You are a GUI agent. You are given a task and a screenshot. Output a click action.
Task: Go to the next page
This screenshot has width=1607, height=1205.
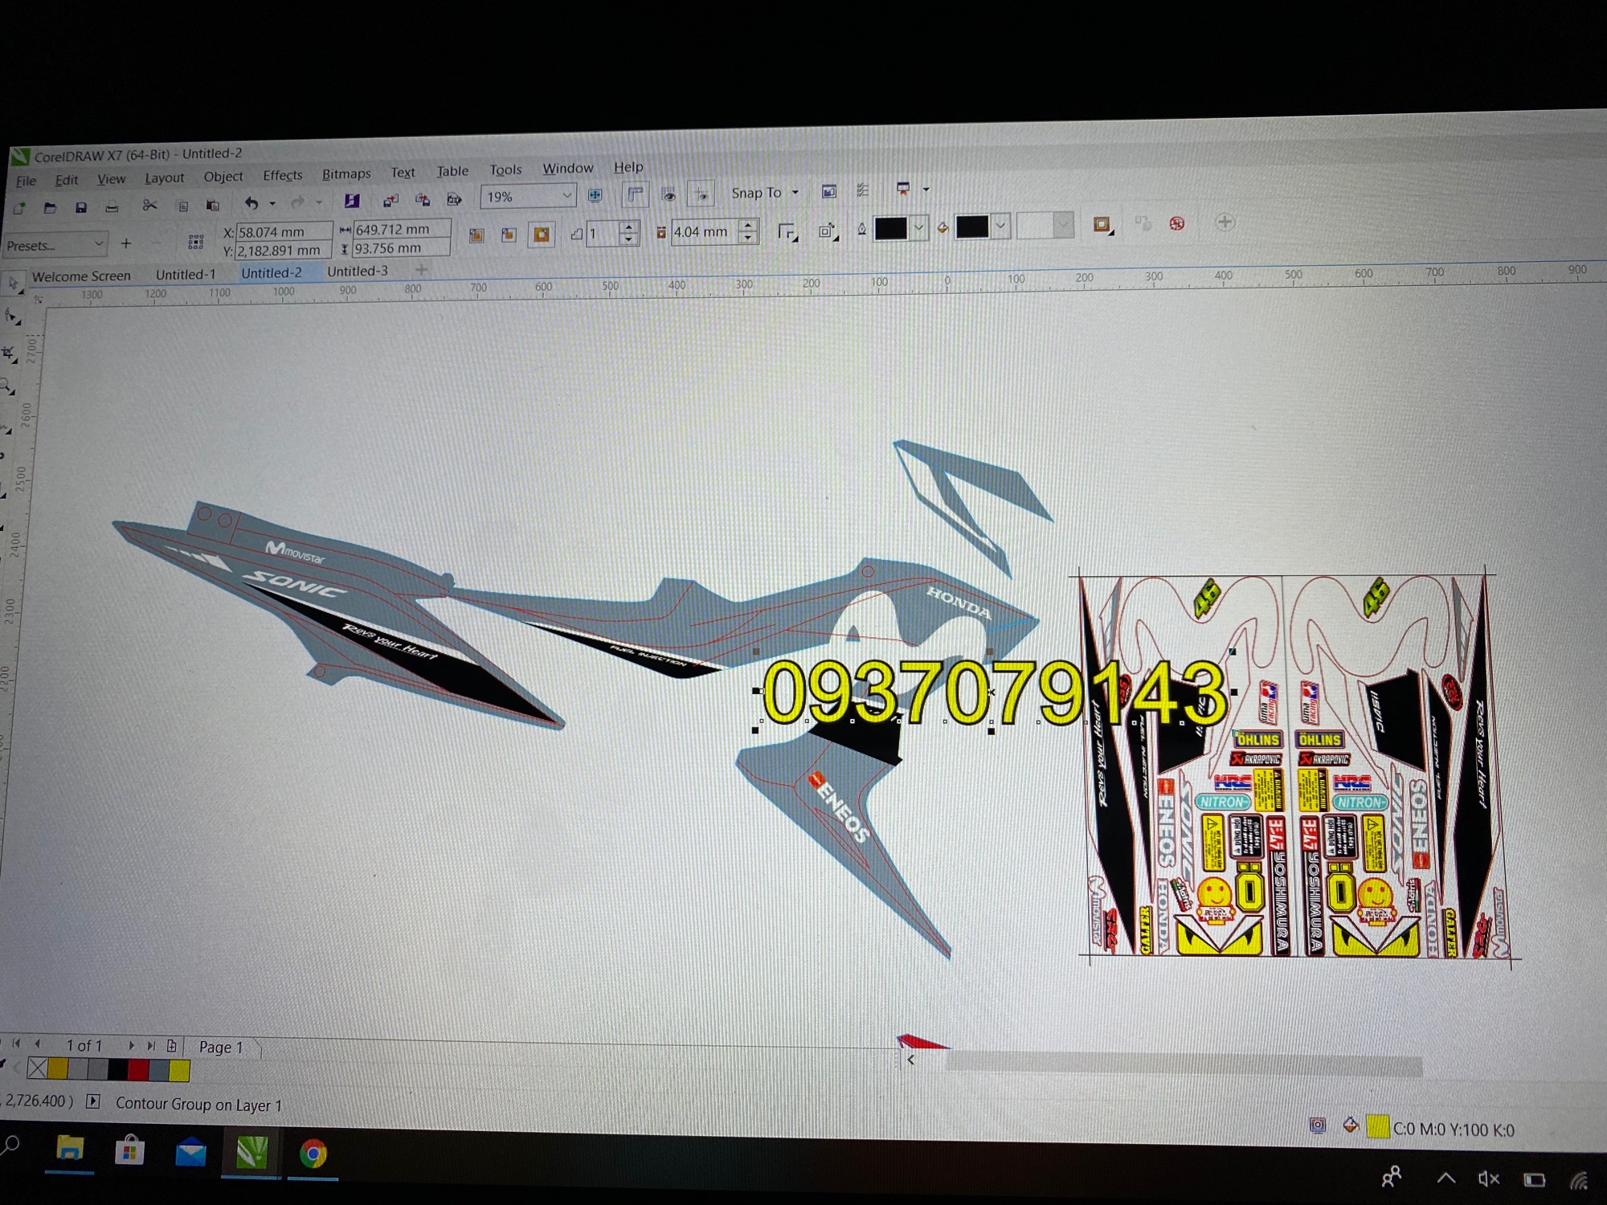pyautogui.click(x=131, y=1045)
